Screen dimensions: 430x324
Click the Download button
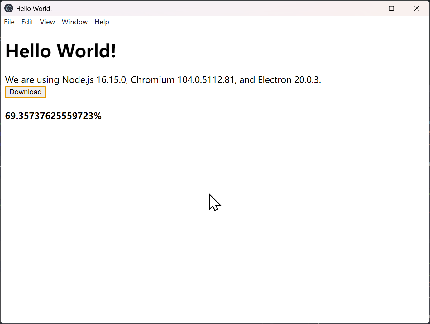(26, 92)
